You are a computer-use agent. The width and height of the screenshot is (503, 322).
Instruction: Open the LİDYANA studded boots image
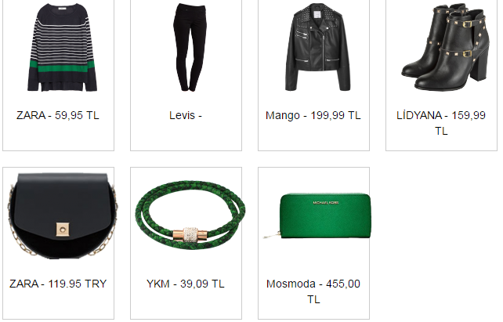coord(445,47)
